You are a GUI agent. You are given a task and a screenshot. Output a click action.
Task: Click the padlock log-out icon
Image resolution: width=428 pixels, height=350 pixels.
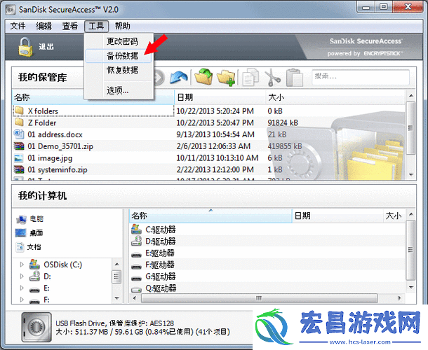(25, 47)
